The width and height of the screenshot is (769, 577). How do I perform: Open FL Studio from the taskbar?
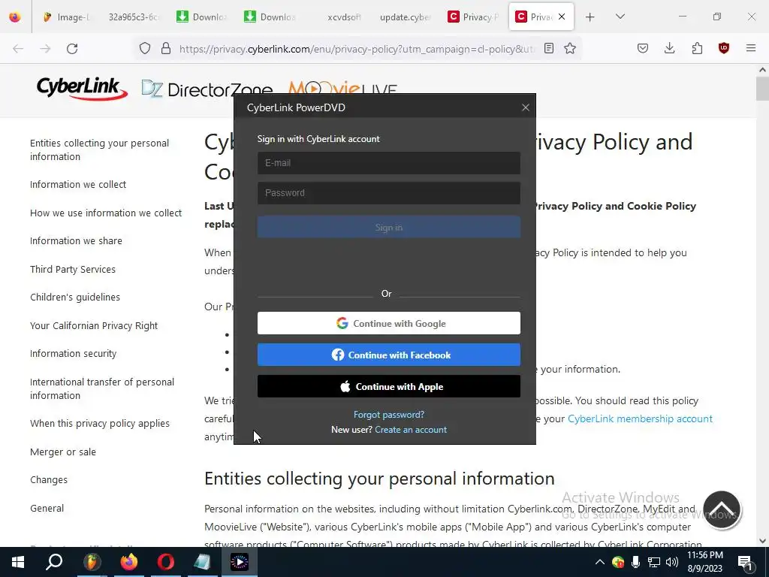tap(92, 562)
